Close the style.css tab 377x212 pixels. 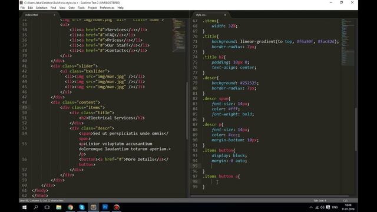pos(225,15)
